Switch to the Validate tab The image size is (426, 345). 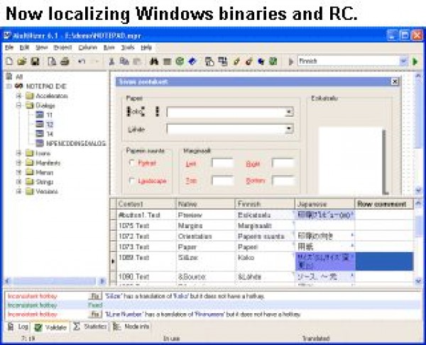50,327
